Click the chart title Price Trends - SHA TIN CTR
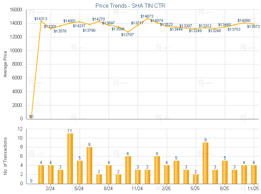 point(130,6)
